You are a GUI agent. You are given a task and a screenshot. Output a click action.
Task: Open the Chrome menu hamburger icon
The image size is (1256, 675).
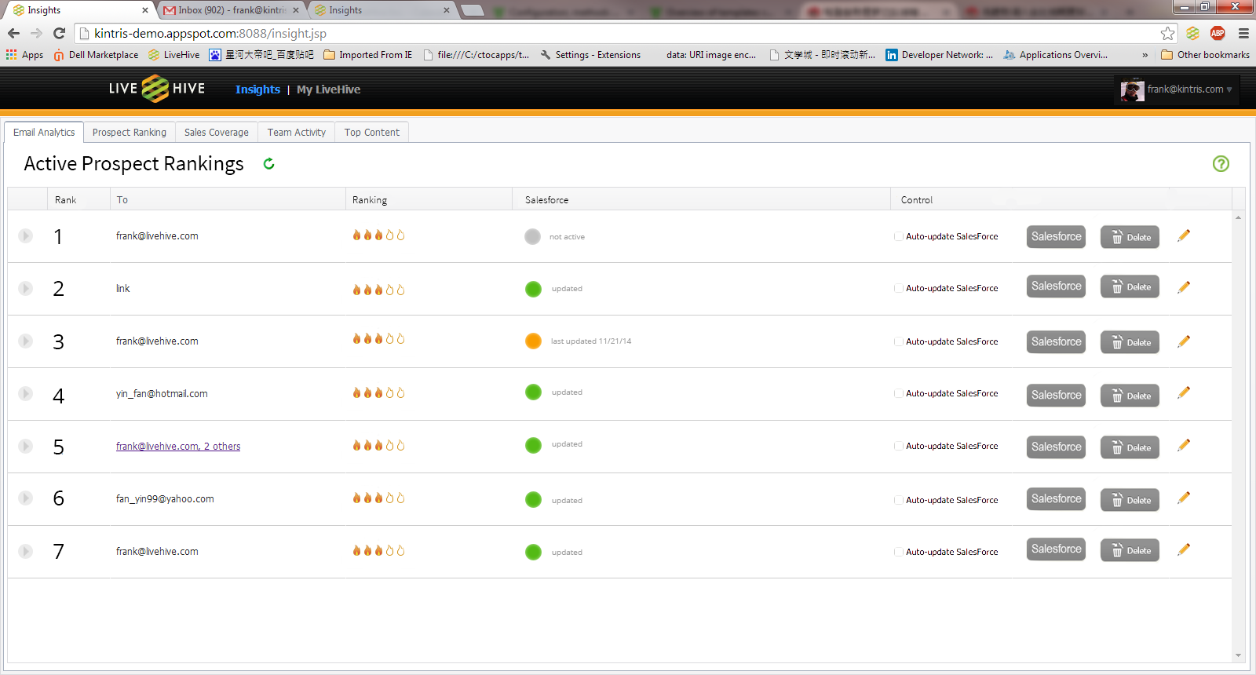[1243, 33]
